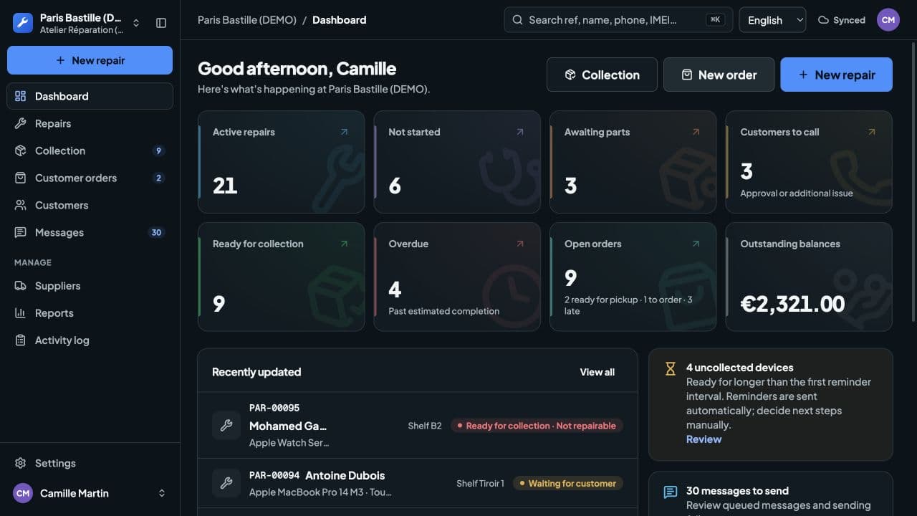This screenshot has width=917, height=516.
Task: Click the Activity log clipboard icon
Action: point(21,340)
